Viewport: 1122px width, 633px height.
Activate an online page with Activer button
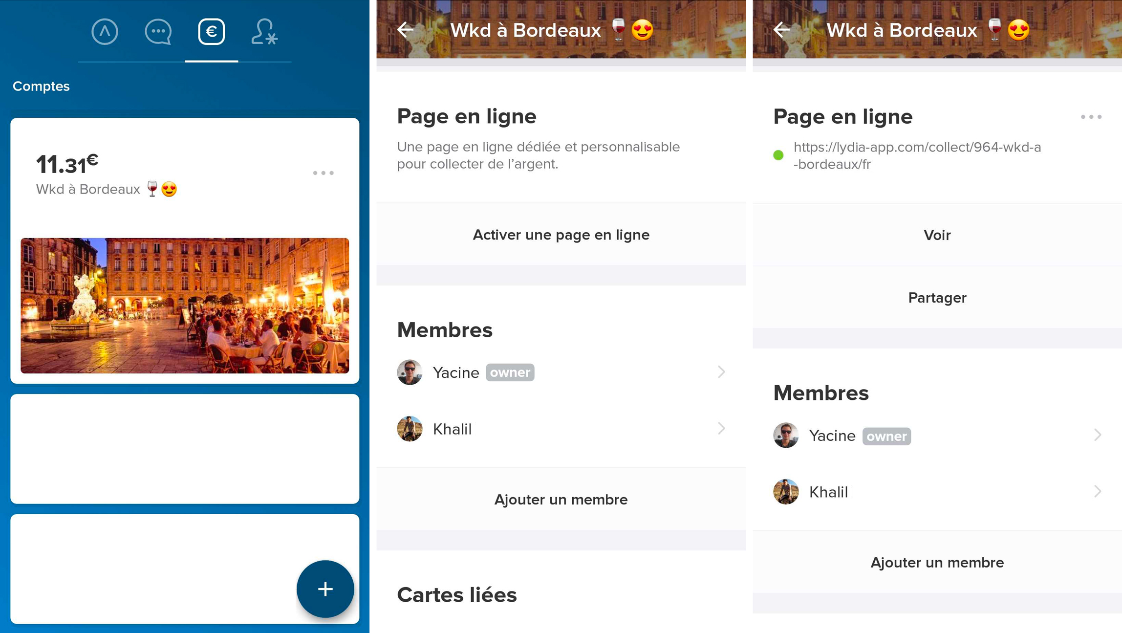tap(561, 235)
